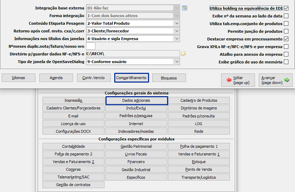295x192 pixels.
Task: Click the Compras button
Action: coord(73,169)
